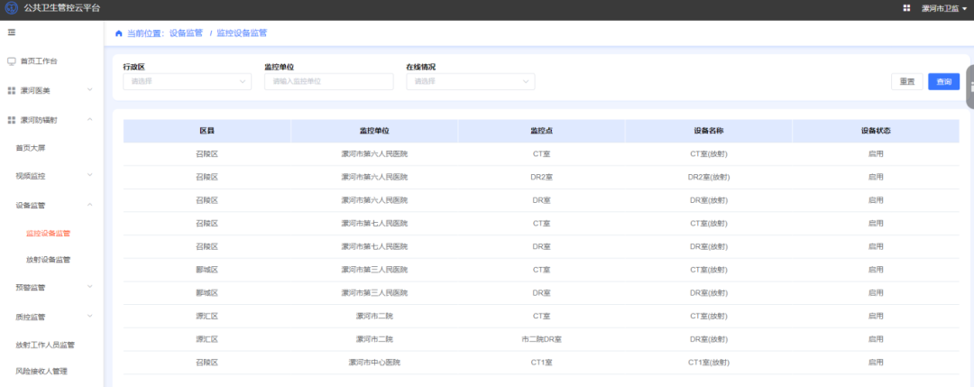This screenshot has width=974, height=387.
Task: Collapse the 设备监管 submenu chevron
Action: tap(89, 205)
